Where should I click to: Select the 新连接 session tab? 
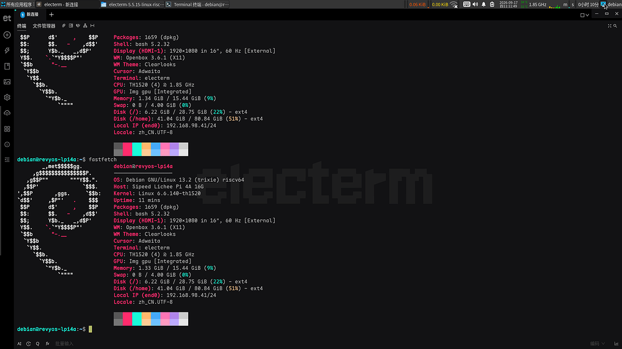tap(30, 14)
